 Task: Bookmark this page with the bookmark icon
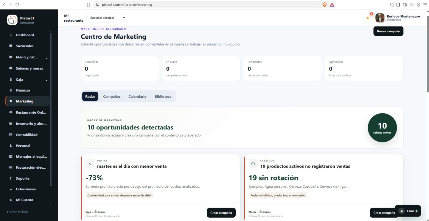[x=88, y=5]
